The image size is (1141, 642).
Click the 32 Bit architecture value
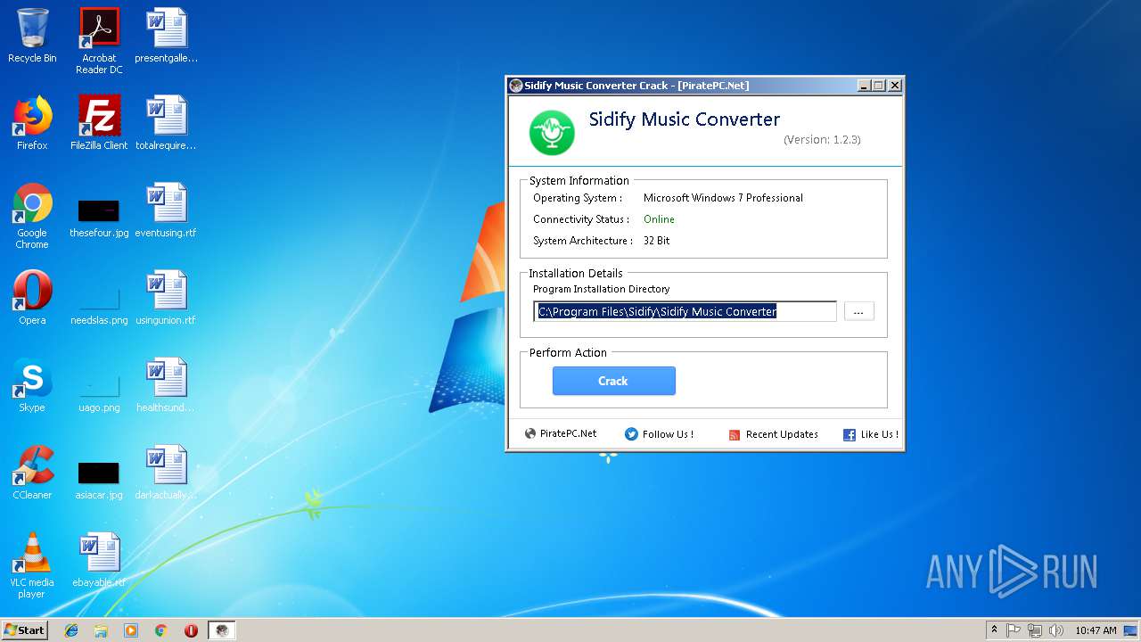pos(656,241)
